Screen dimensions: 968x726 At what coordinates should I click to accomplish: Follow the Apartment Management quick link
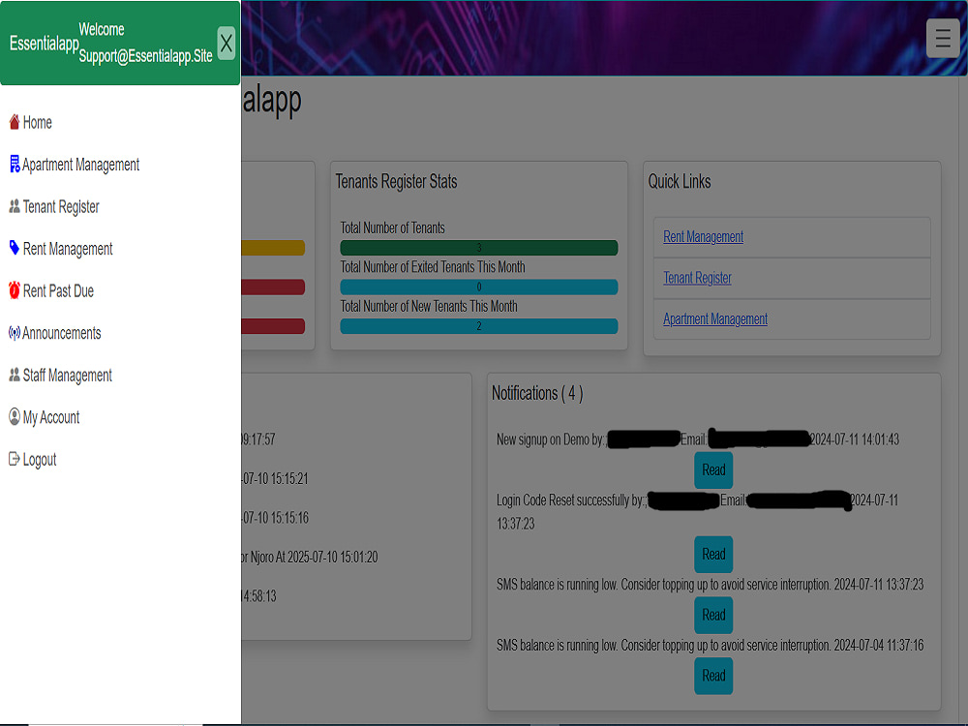715,319
